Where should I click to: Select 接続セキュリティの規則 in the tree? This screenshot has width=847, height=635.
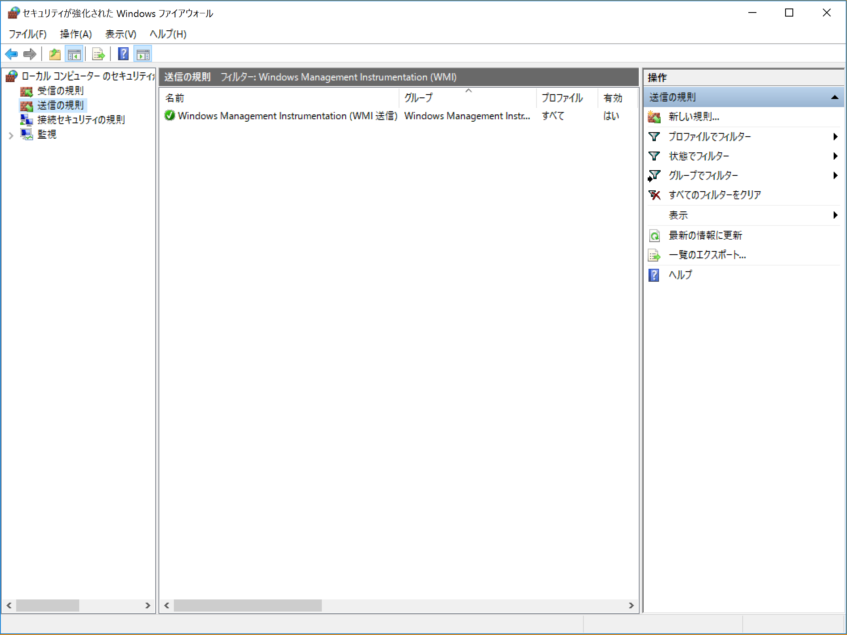pyautogui.click(x=81, y=120)
